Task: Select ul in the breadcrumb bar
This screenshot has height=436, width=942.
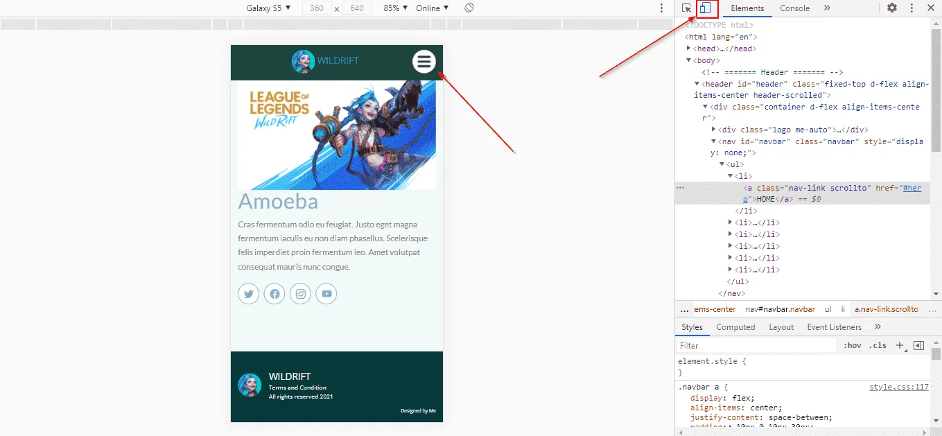Action: [828, 309]
